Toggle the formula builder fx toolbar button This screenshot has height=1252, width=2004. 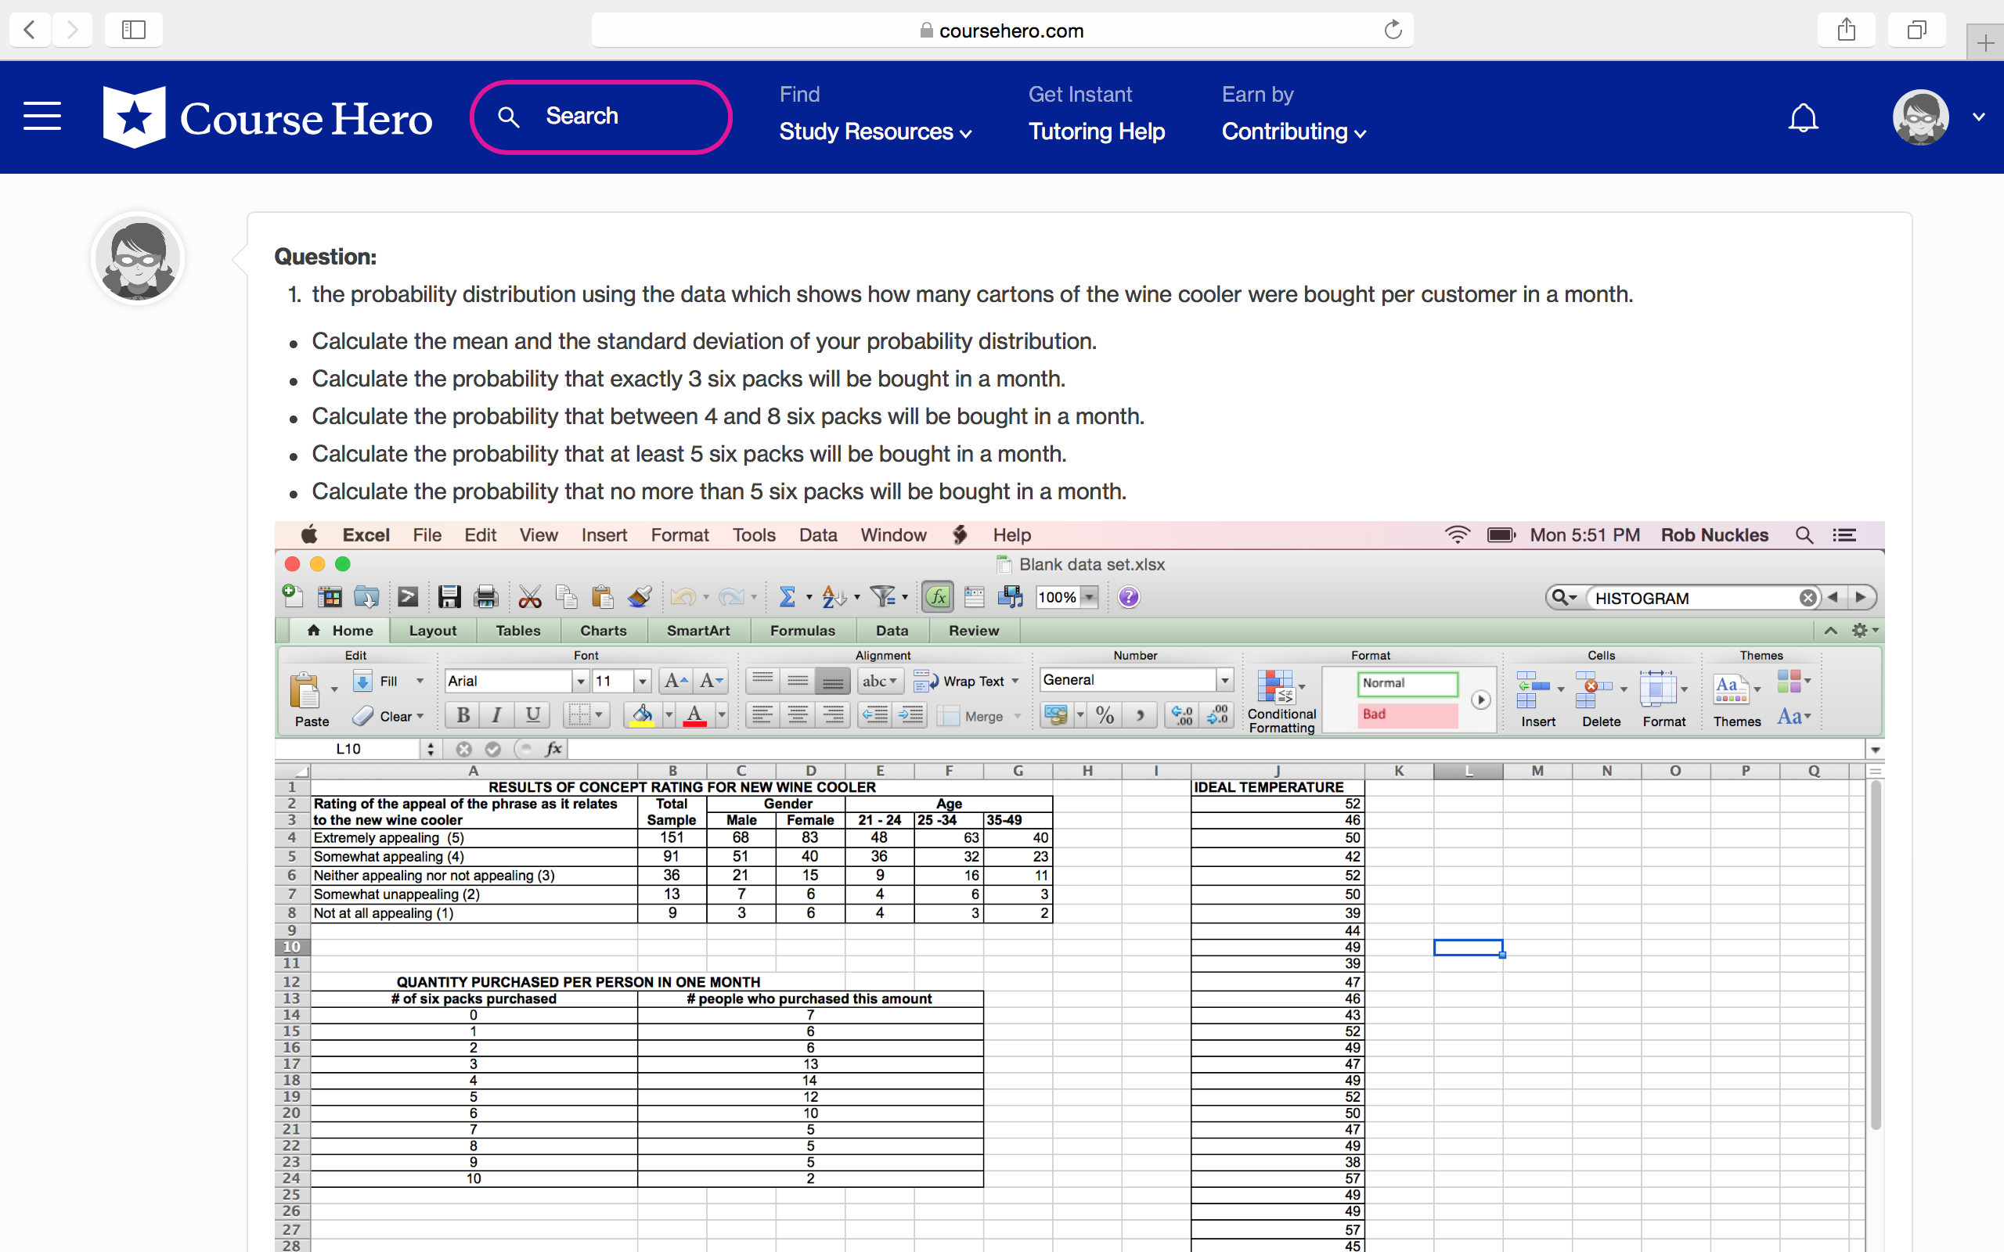[x=937, y=597]
